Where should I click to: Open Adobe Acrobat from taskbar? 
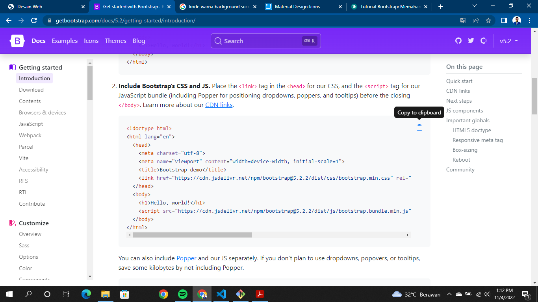[260, 294]
